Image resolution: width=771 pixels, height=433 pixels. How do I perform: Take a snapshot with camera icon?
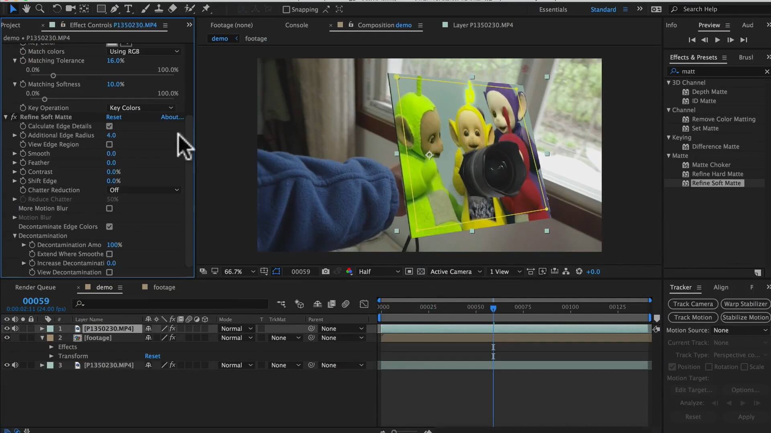pyautogui.click(x=325, y=271)
